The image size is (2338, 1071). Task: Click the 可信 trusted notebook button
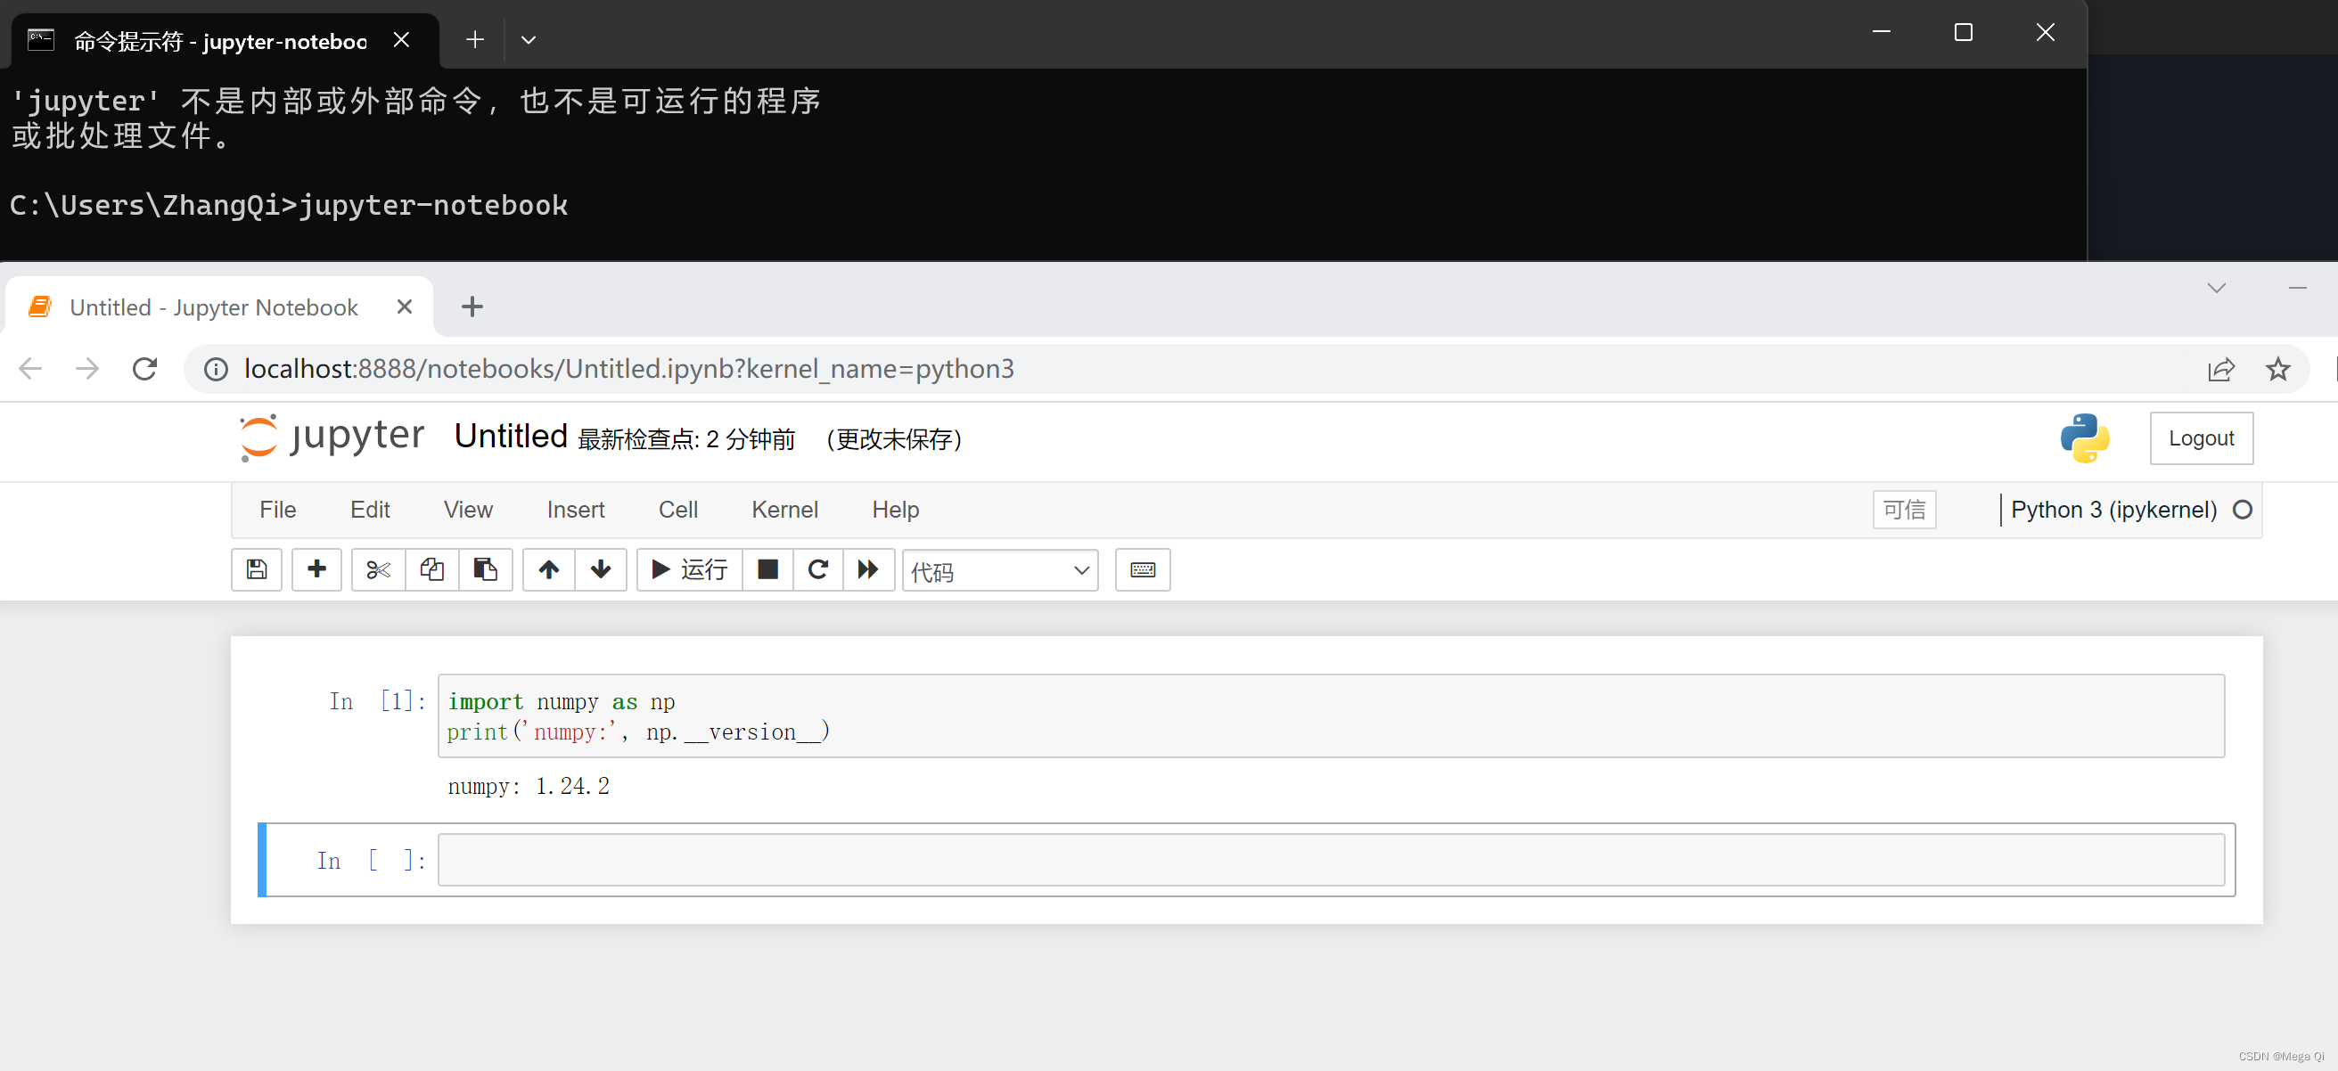coord(1904,510)
